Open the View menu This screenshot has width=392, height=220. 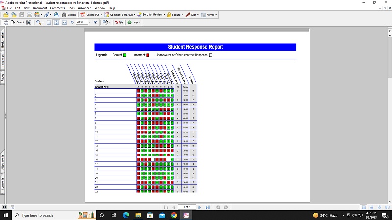(26, 8)
